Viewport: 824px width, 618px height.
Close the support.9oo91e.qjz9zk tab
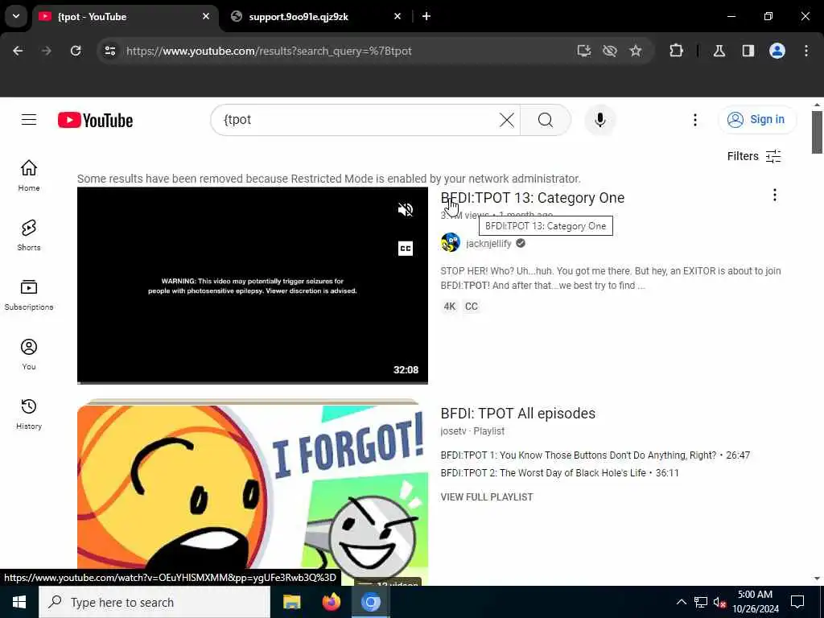[x=398, y=16]
